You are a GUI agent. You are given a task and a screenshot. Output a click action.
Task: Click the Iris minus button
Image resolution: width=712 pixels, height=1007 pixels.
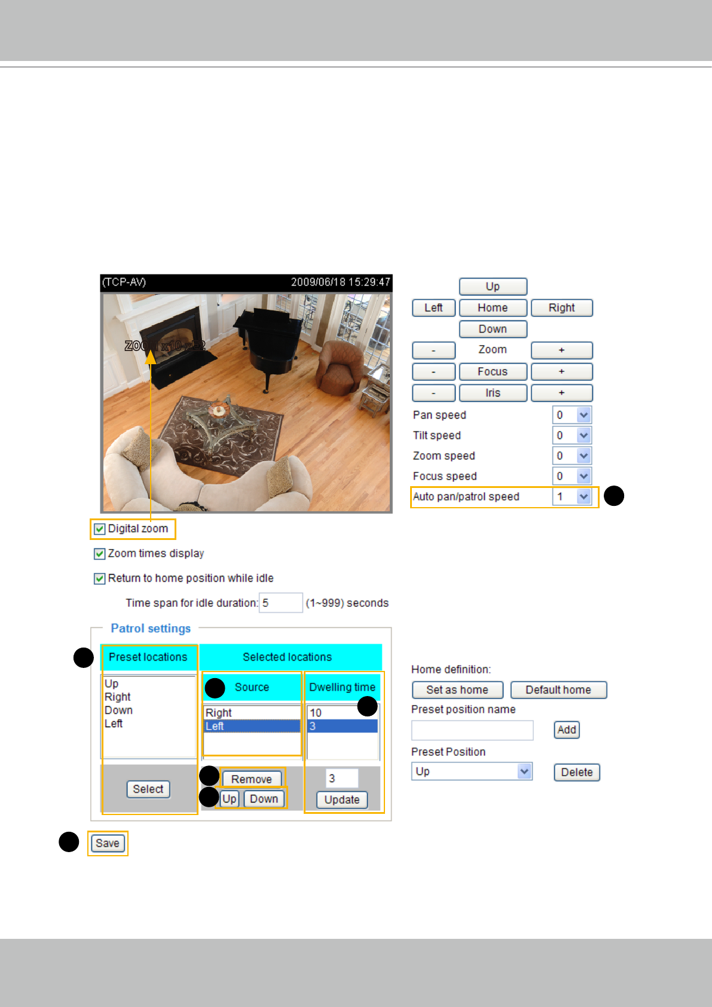tap(433, 393)
